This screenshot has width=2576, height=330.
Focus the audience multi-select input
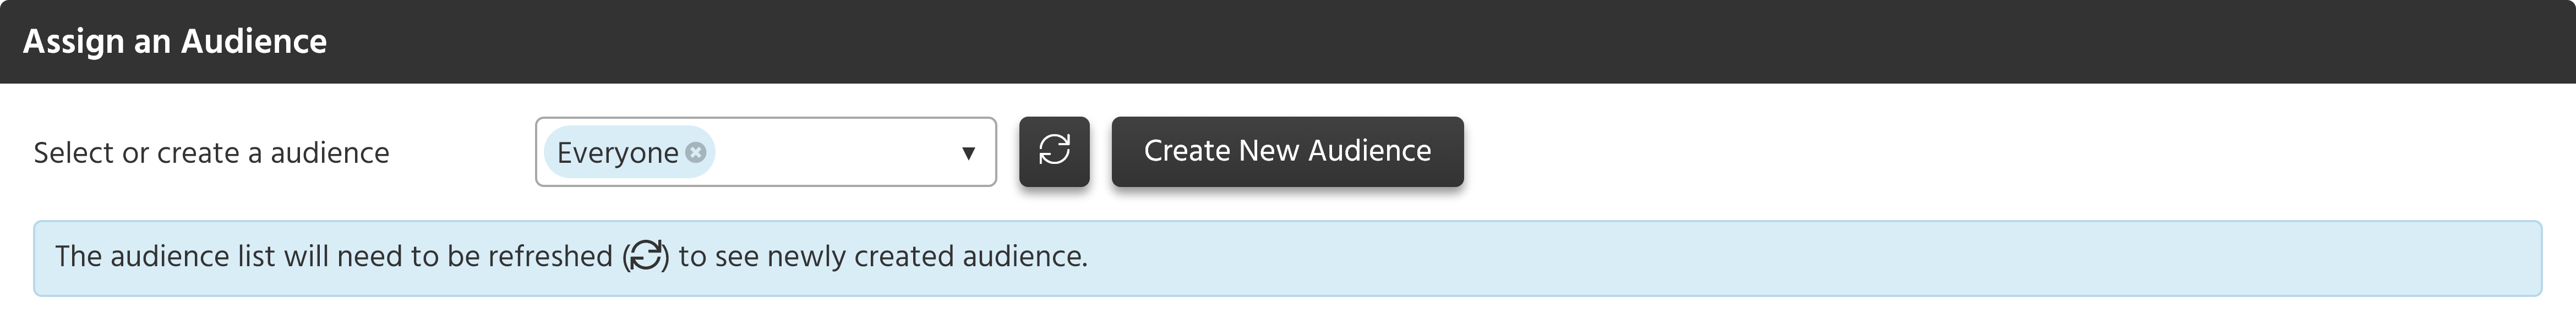(766, 152)
